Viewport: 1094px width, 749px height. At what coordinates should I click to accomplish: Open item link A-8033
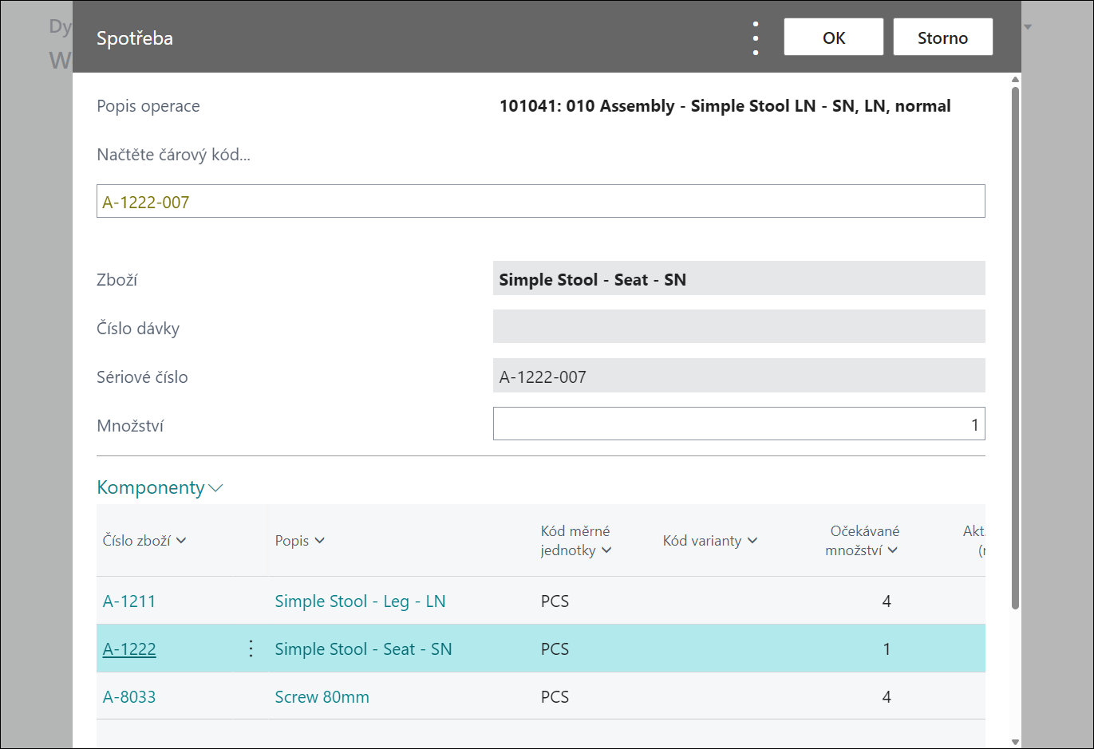129,697
